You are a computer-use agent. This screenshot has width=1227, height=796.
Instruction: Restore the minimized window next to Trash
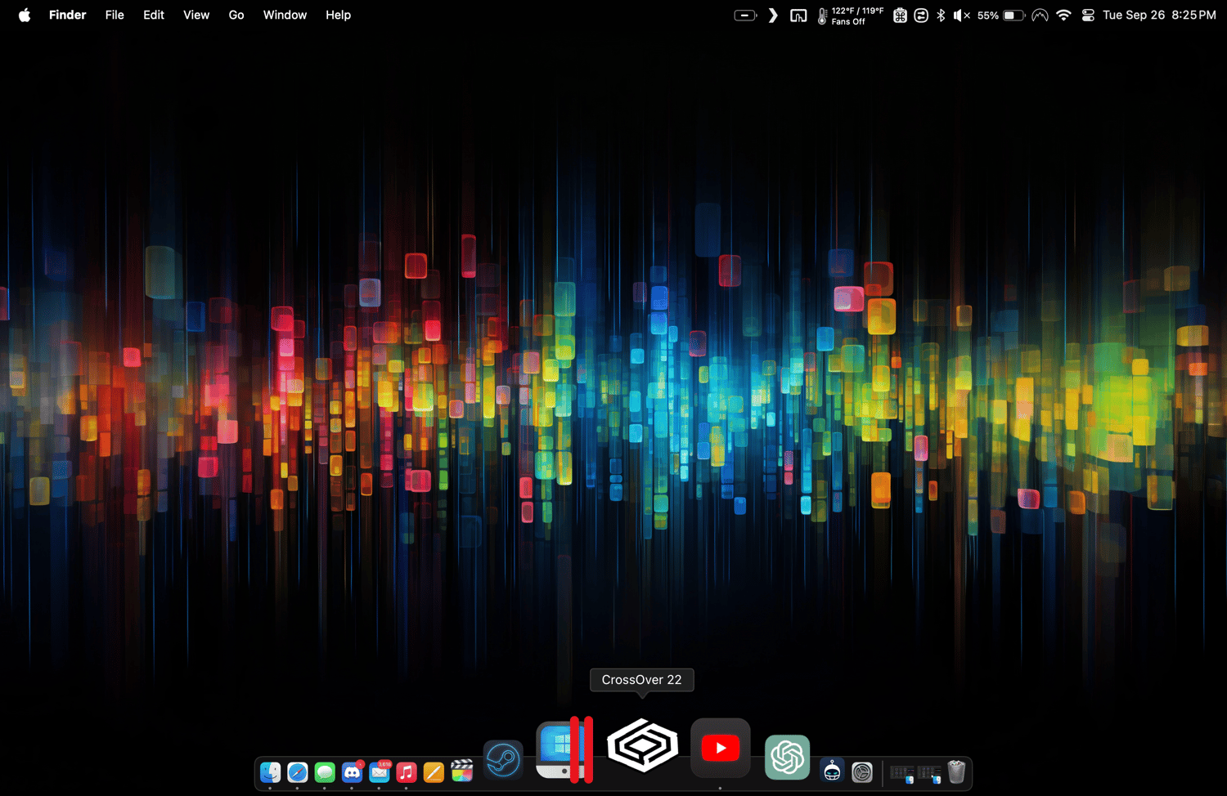[x=928, y=773]
